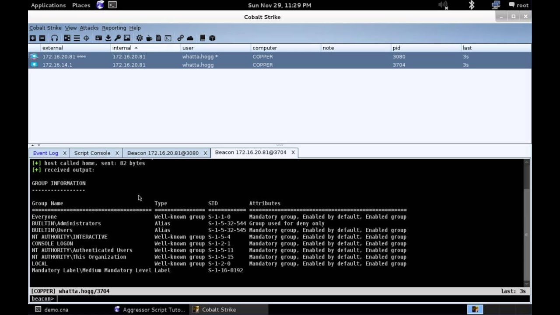Open the Places menu in the top panel
Image resolution: width=560 pixels, height=315 pixels.
point(81,5)
